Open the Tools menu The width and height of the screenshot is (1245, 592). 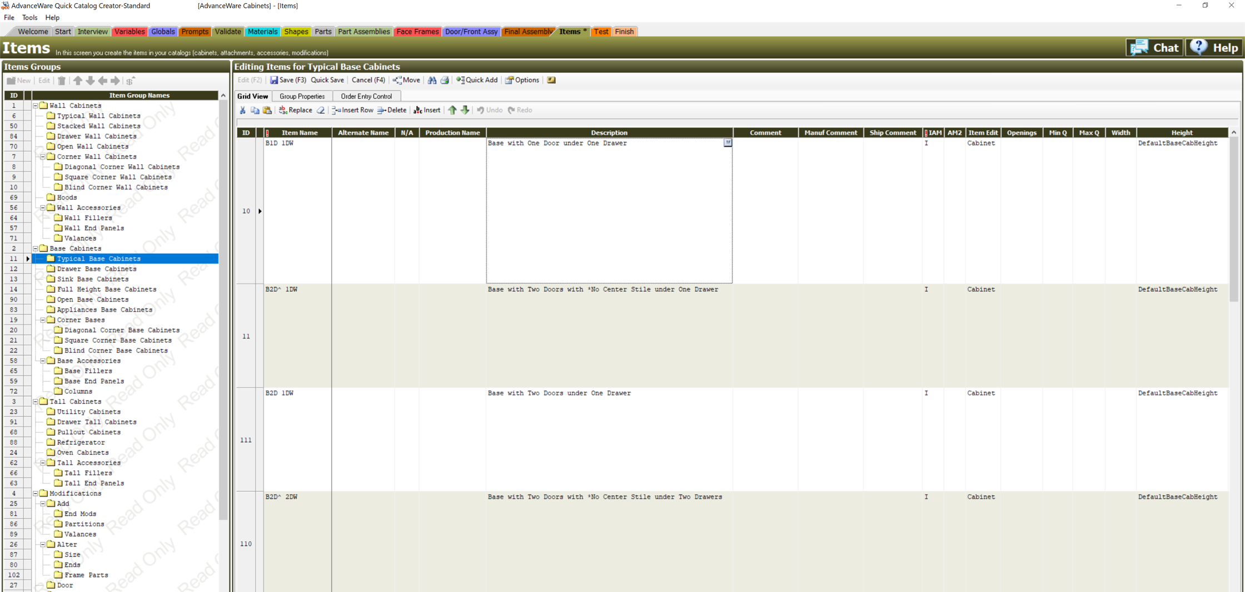click(29, 18)
